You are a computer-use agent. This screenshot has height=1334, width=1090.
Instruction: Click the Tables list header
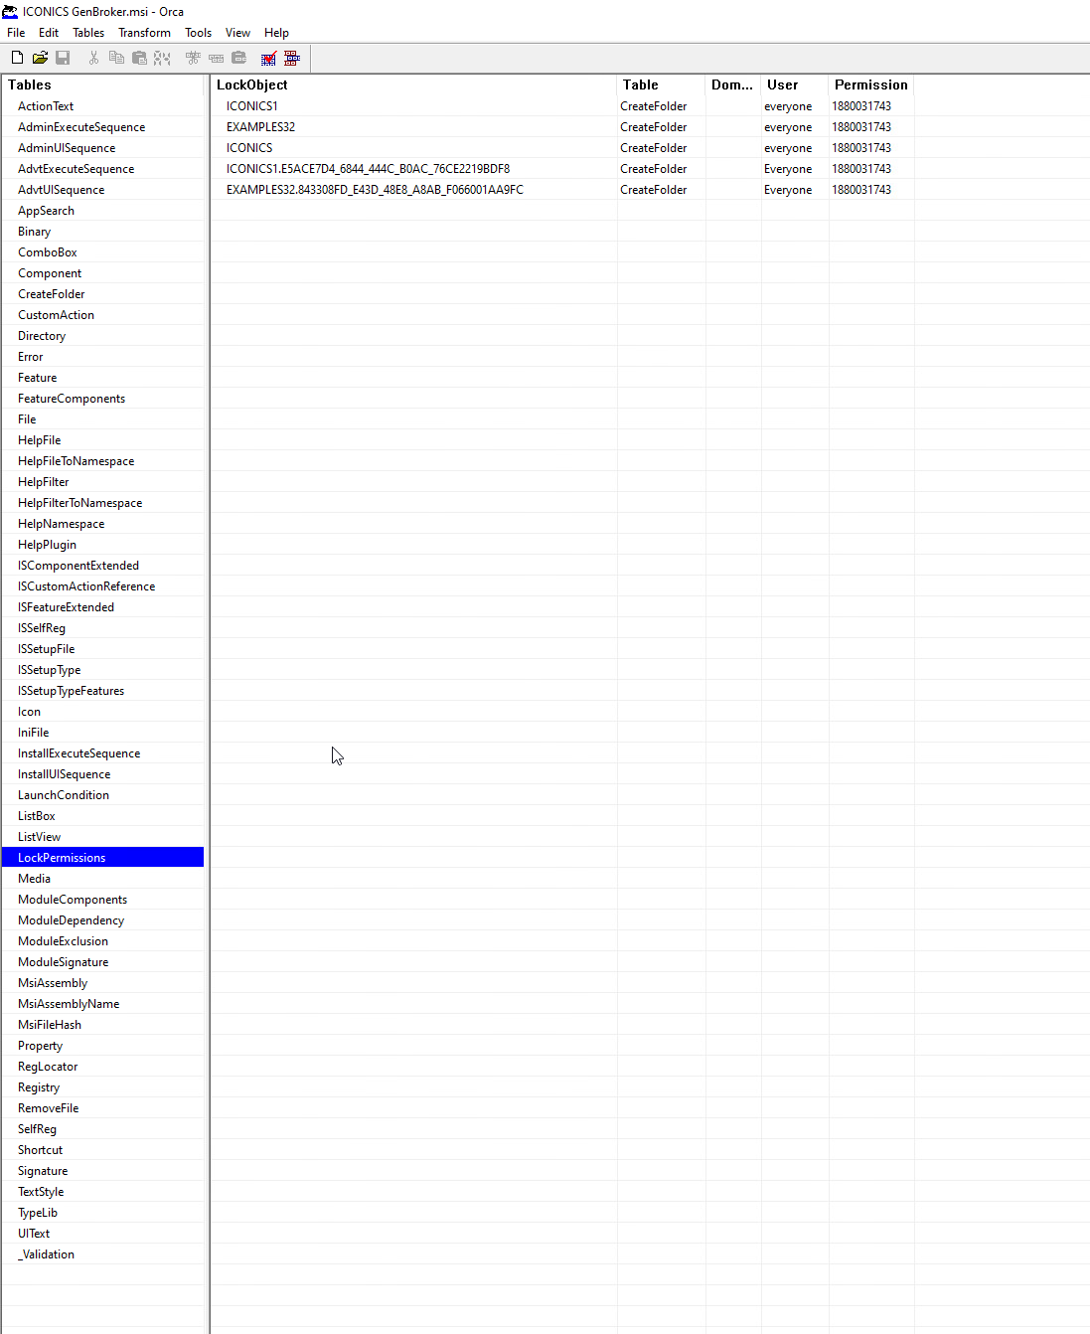point(103,84)
